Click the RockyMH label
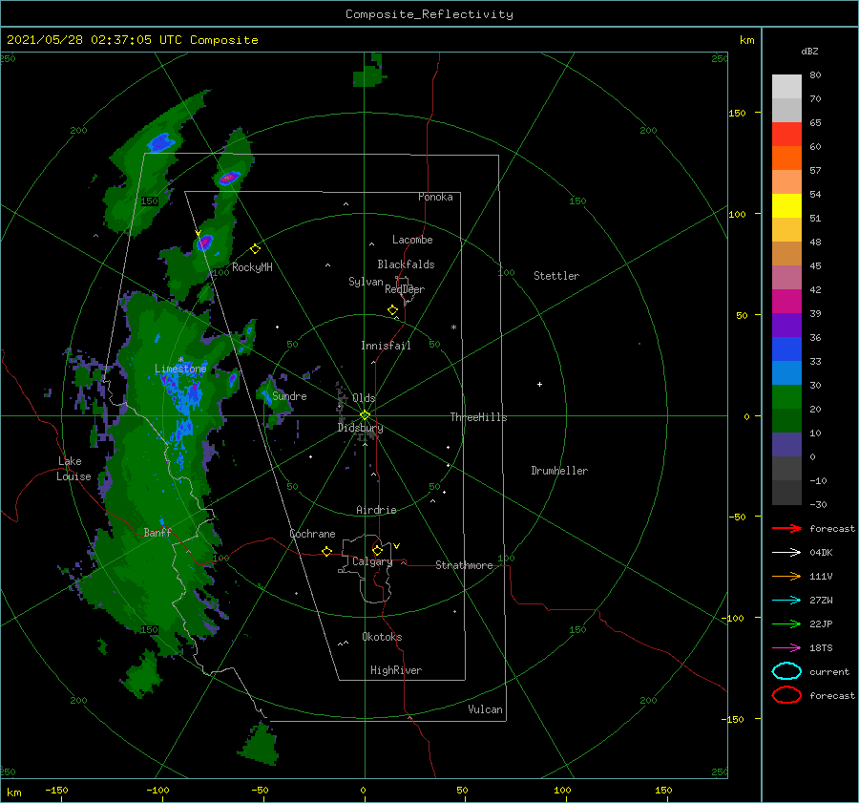 [x=252, y=267]
